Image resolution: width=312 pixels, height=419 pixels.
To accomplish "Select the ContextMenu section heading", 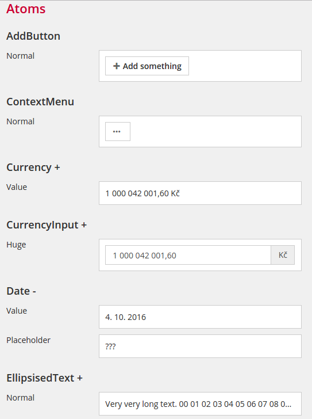I will coord(40,102).
